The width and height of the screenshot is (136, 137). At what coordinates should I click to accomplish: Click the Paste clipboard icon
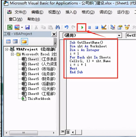(50, 27)
